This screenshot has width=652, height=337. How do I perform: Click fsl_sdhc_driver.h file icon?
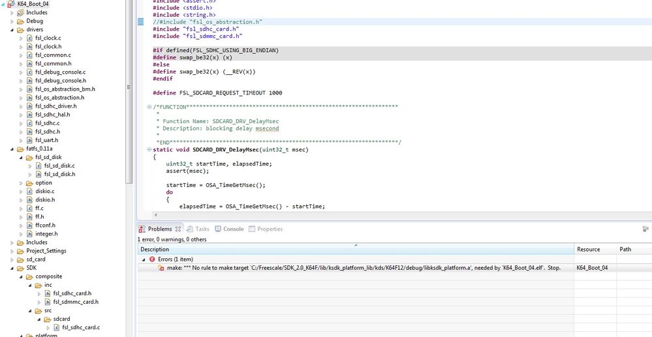pyautogui.click(x=29, y=106)
